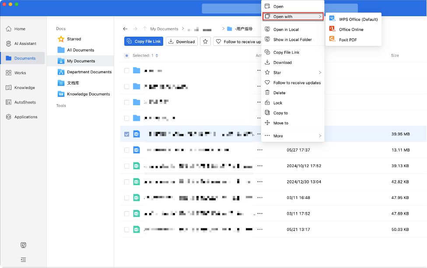Screen dimensions: 427x268
Task: Click the Applications hexagon icon
Action: point(9,117)
